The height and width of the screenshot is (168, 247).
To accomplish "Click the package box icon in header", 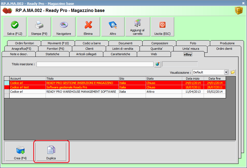I will [239, 11].
